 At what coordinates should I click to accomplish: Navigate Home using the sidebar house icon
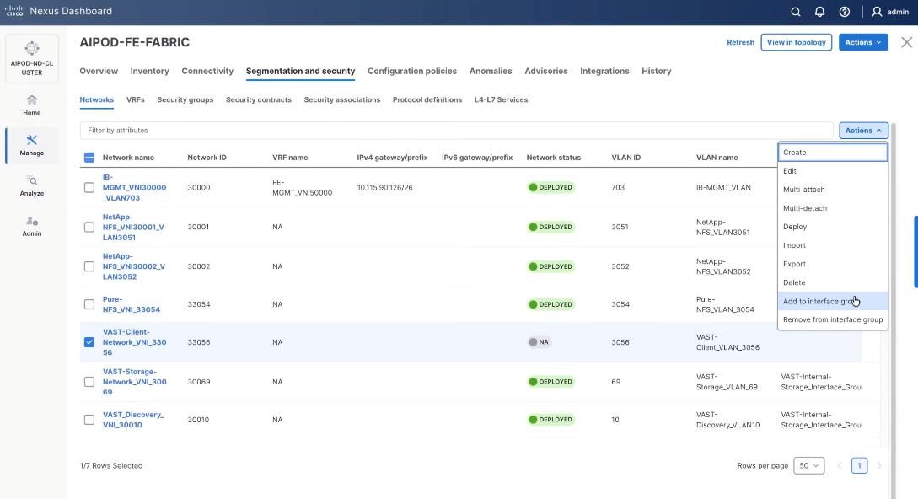point(31,105)
